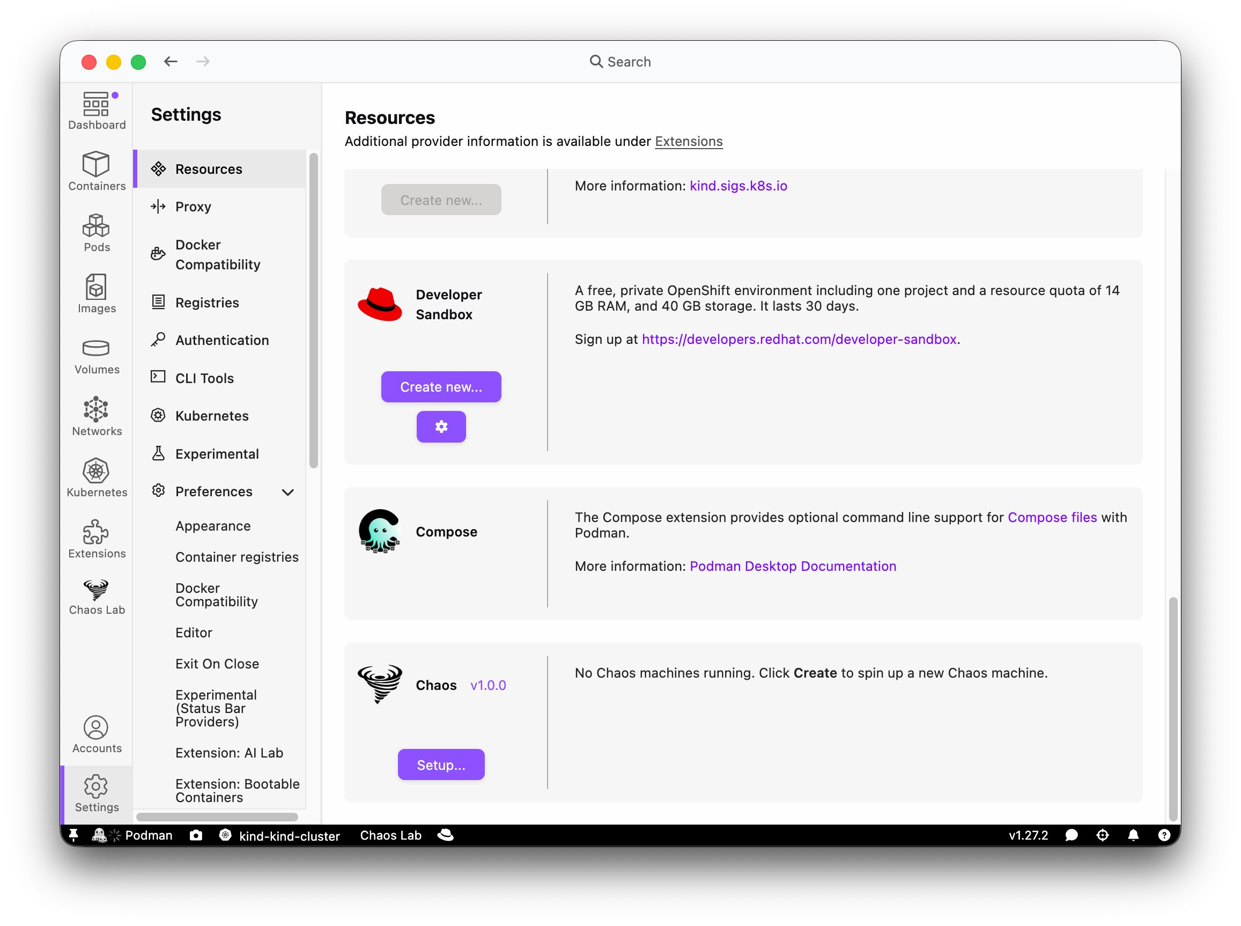This screenshot has height=926, width=1241.
Task: Click the Chaos tornado logo
Action: click(x=380, y=684)
